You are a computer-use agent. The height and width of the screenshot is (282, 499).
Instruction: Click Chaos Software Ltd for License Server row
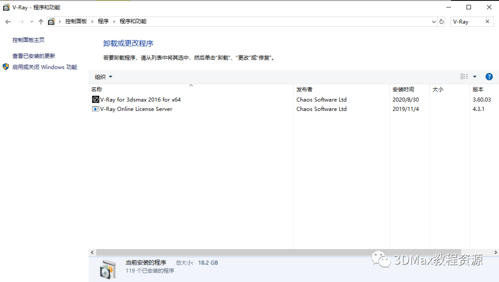(x=322, y=109)
